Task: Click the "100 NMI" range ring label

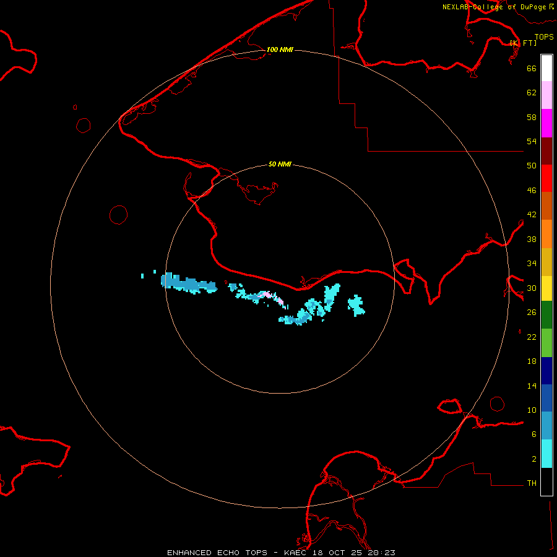Action: 280,50
